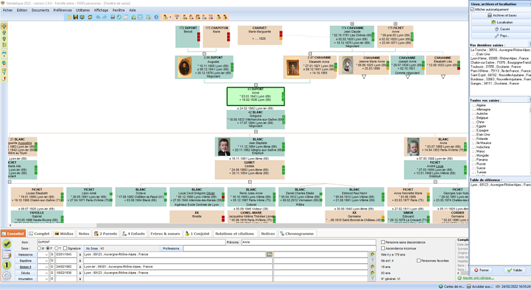Click the form list icon under green checkmark
Viewport: 531px width, 290px height.
click(7, 254)
